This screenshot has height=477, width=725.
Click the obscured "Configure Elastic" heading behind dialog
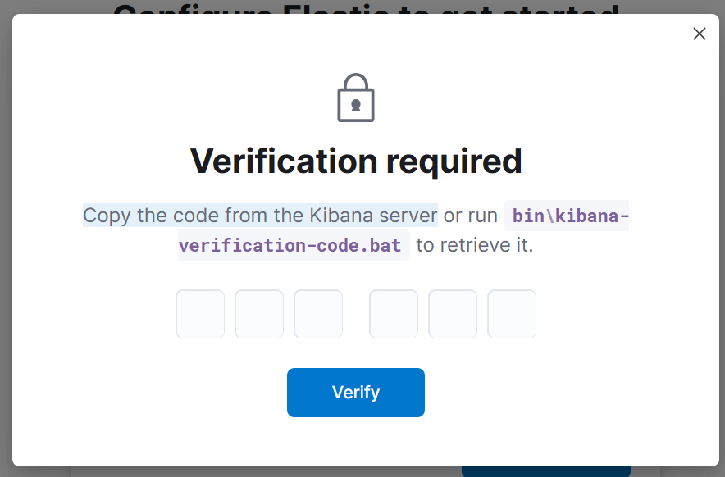365,7
